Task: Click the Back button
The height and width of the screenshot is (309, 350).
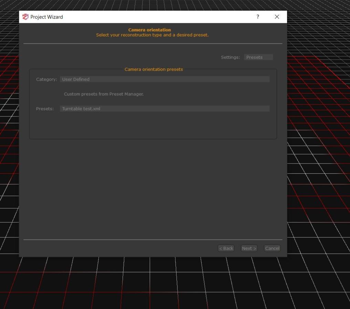Action: point(226,248)
